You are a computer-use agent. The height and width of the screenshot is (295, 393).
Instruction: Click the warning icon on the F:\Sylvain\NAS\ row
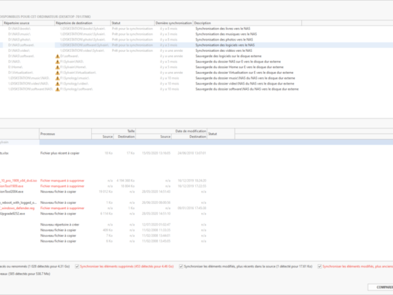pyautogui.click(x=58, y=62)
